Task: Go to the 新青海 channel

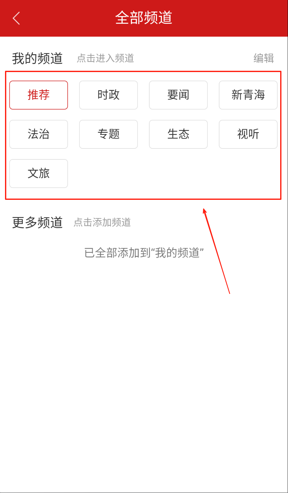Action: click(x=248, y=95)
